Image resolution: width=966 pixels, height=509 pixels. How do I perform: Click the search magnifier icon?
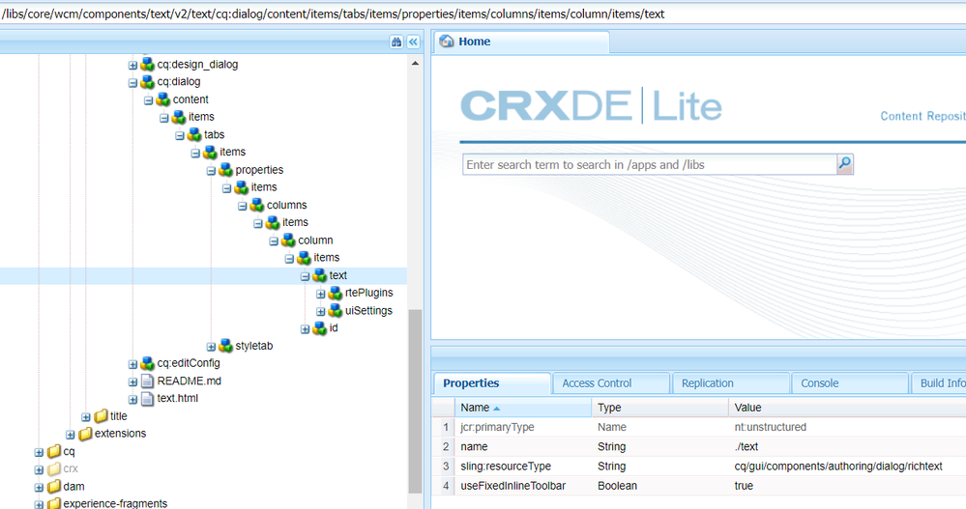click(845, 164)
